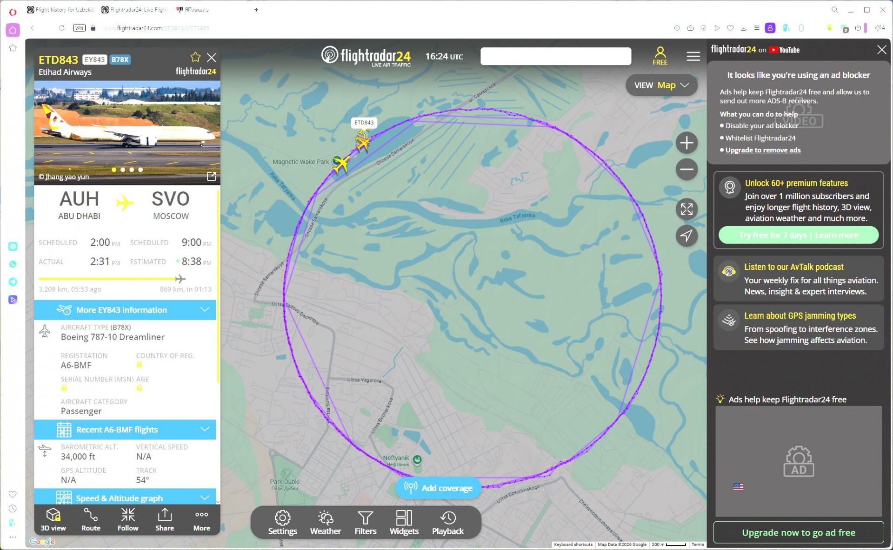Reload the page
The width and height of the screenshot is (893, 550).
[61, 28]
